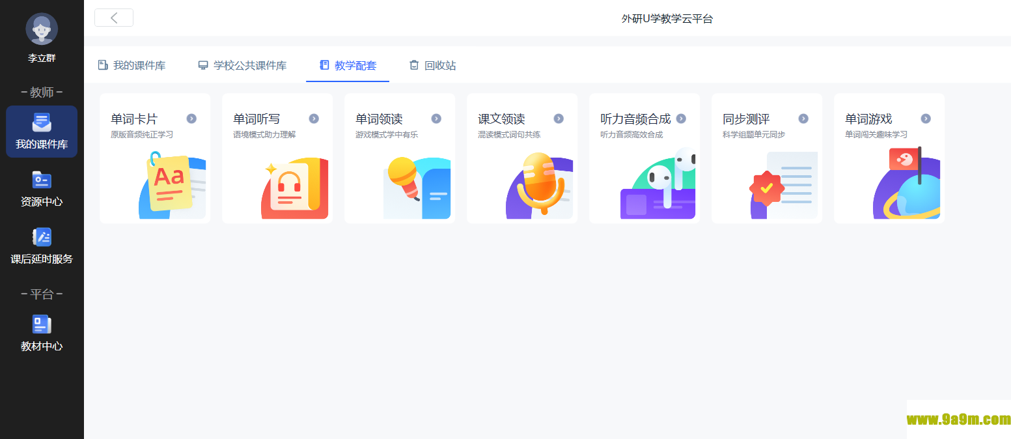
Task: Switch to the 学校公共课件库 tab
Action: [242, 65]
